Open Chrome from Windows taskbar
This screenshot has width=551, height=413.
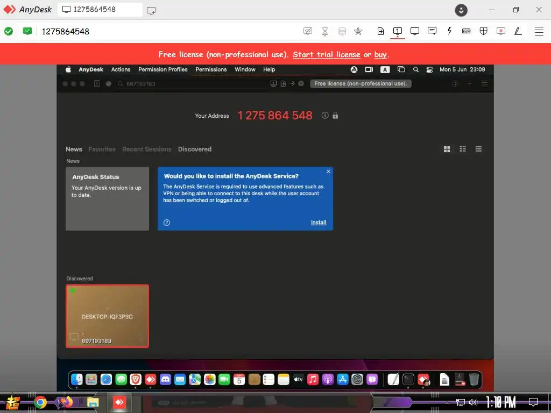(40, 402)
